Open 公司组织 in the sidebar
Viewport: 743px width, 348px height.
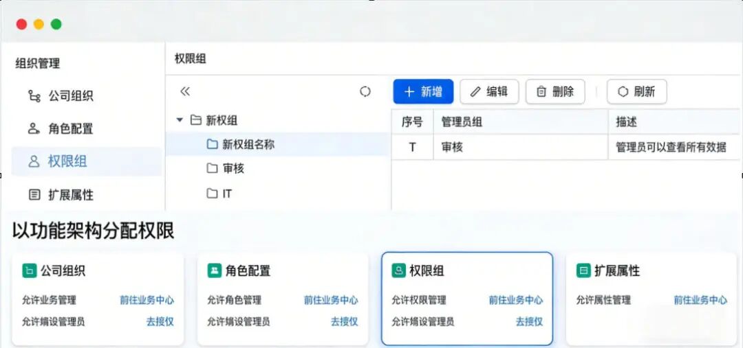[61, 96]
